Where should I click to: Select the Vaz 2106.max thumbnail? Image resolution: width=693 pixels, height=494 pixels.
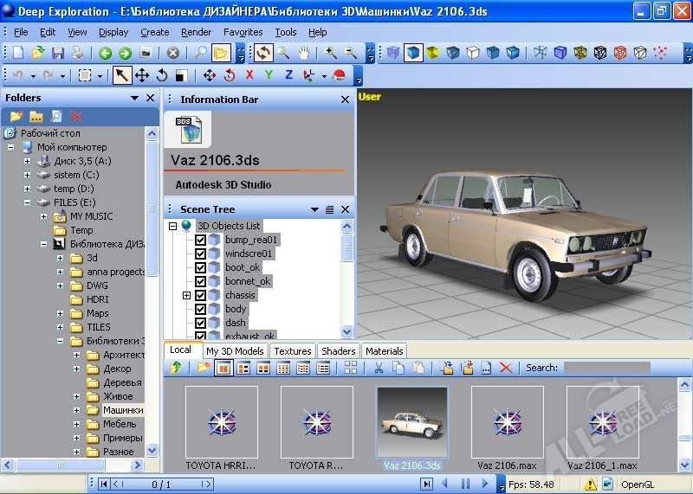tap(507, 422)
